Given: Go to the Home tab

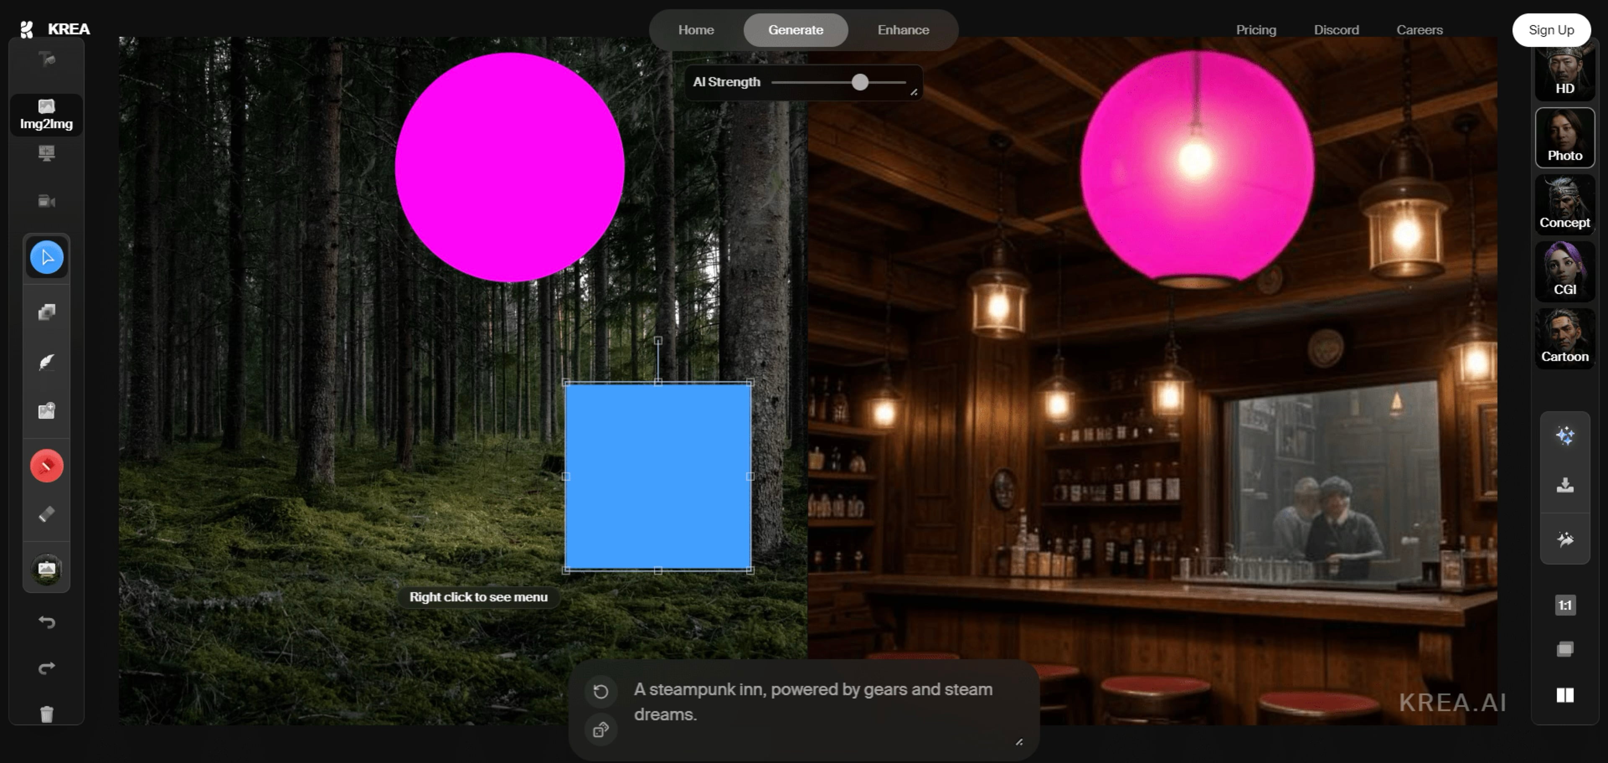Looking at the screenshot, I should click(x=696, y=30).
